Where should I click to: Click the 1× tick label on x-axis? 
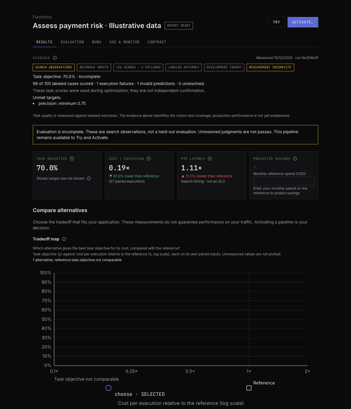(249, 371)
